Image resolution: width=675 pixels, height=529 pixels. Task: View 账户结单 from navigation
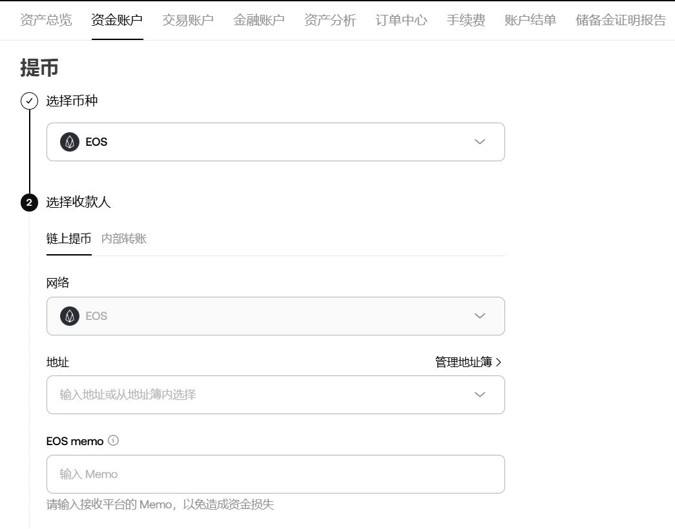tap(530, 20)
